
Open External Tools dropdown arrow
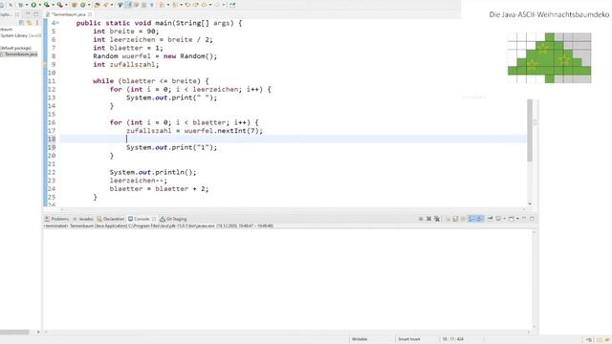pyautogui.click(x=66, y=5)
